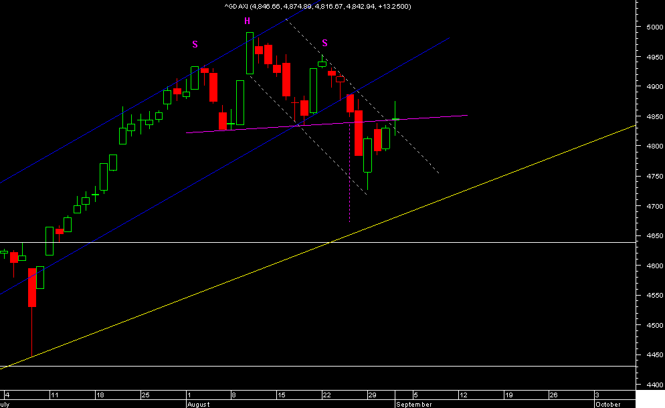The width and height of the screenshot is (665, 408).
Task: Click date label 3 under October
Action: 597,395
